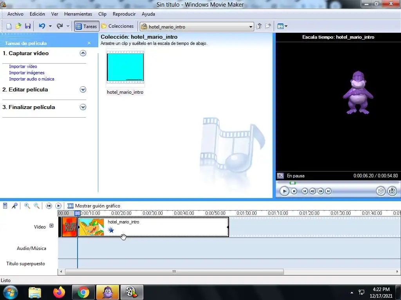This screenshot has height=300, width=401.
Task: Click the Save Project floppy icon
Action: pos(28,26)
